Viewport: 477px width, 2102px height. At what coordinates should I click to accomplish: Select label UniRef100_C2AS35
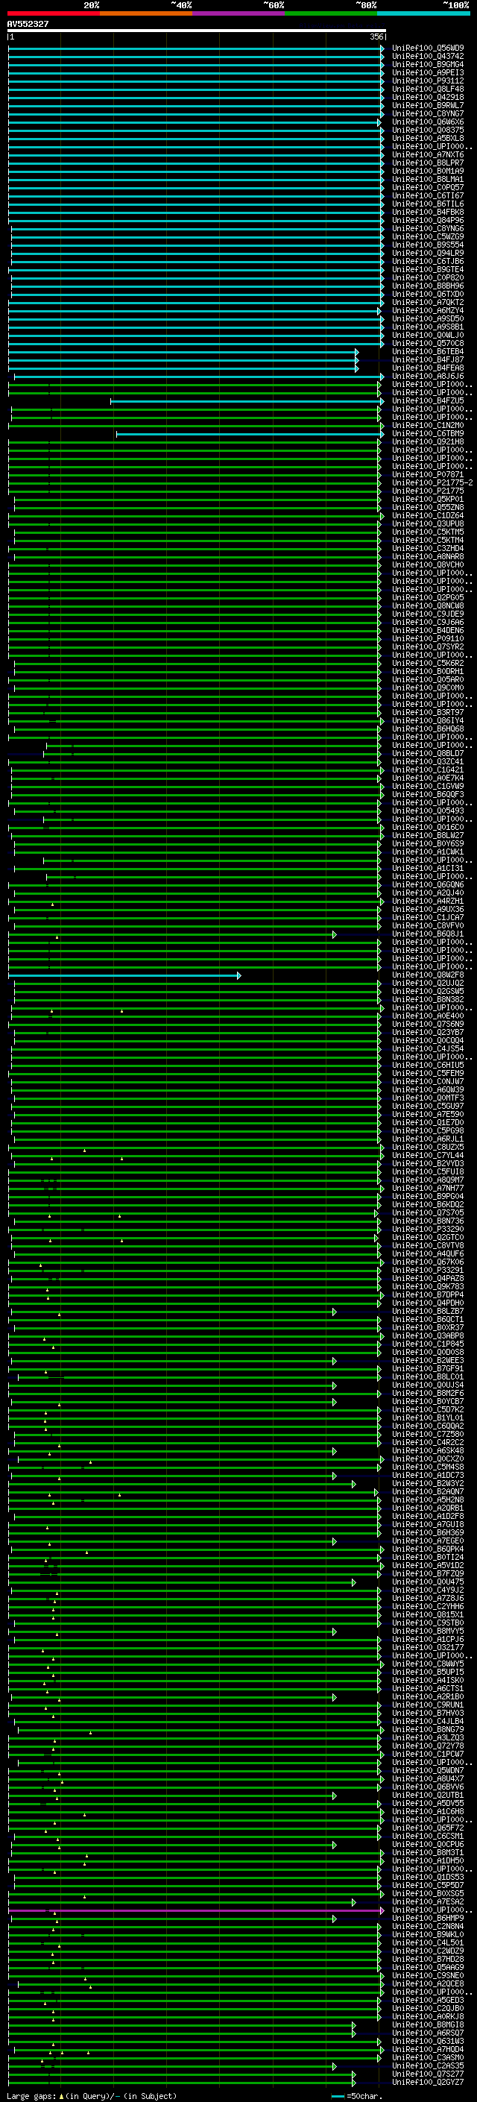[427, 2065]
